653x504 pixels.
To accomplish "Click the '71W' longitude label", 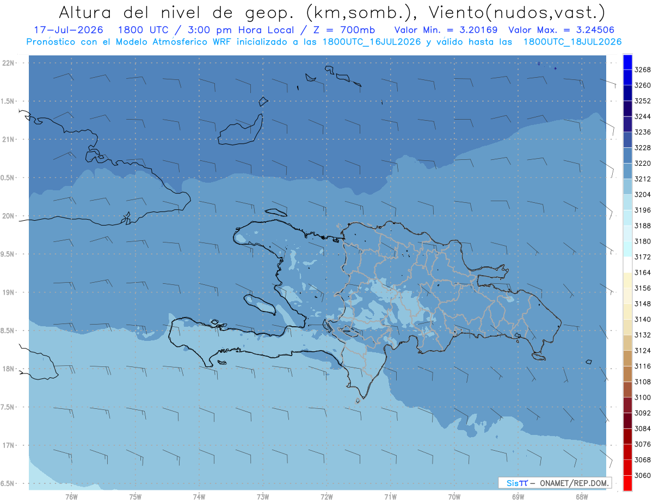I will [x=390, y=497].
